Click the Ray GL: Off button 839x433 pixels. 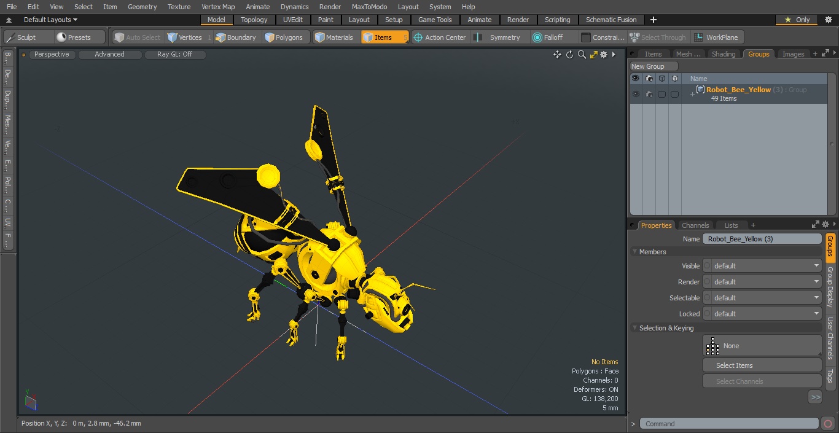click(x=175, y=55)
